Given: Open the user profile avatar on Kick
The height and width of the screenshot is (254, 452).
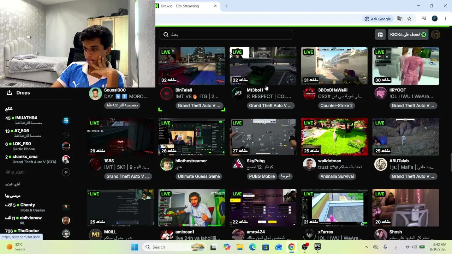Looking at the screenshot, I should [436, 35].
